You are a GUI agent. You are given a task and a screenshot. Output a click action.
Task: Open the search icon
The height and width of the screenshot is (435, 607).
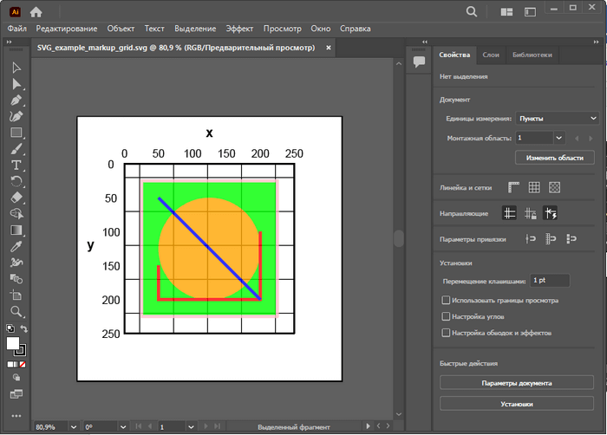click(472, 12)
